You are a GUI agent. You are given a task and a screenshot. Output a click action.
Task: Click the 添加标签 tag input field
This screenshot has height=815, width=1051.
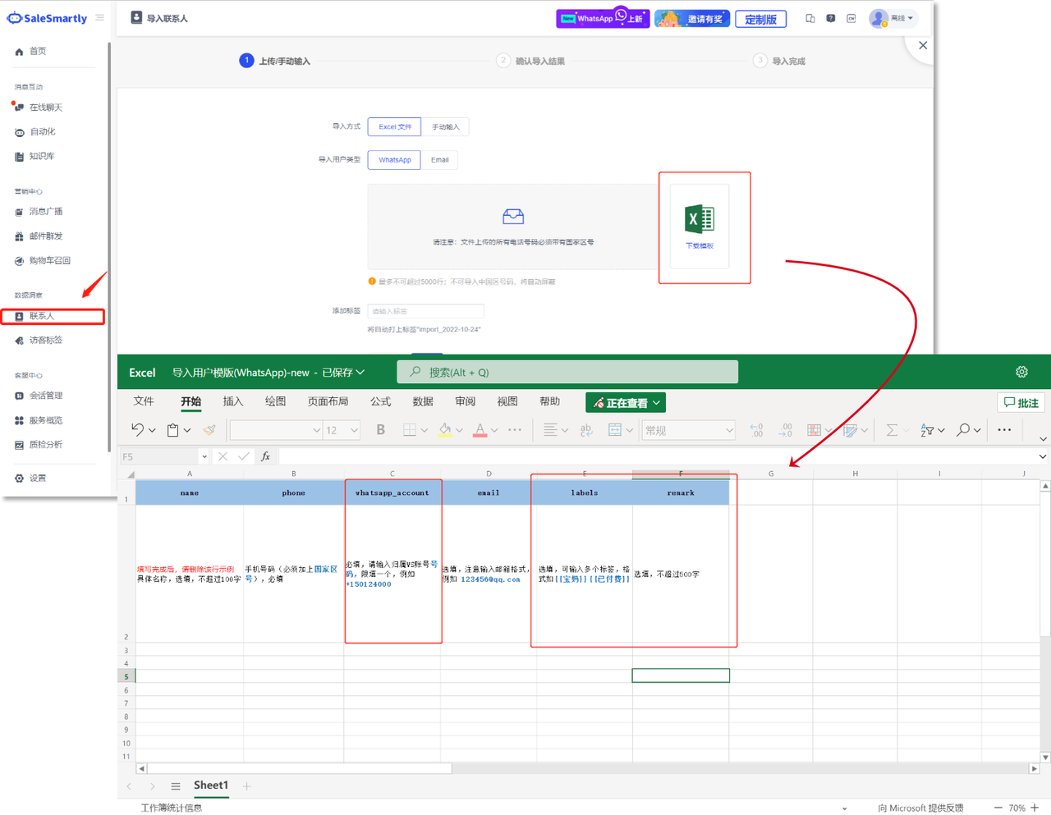pyautogui.click(x=425, y=311)
